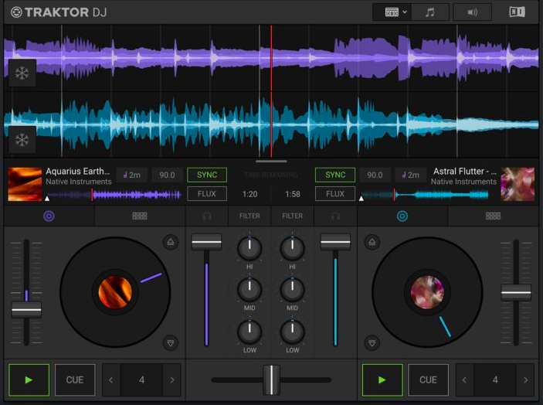
Task: Click right channel volume fader
Action: 335,242
